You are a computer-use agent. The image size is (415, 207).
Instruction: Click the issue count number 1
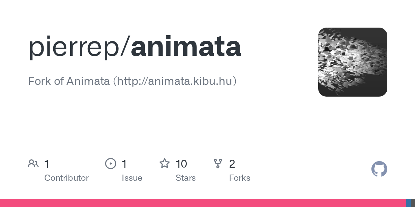click(124, 164)
